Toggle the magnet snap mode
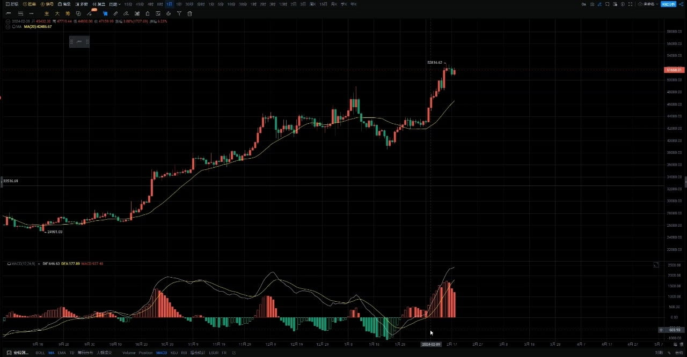687x357 pixels. (137, 13)
